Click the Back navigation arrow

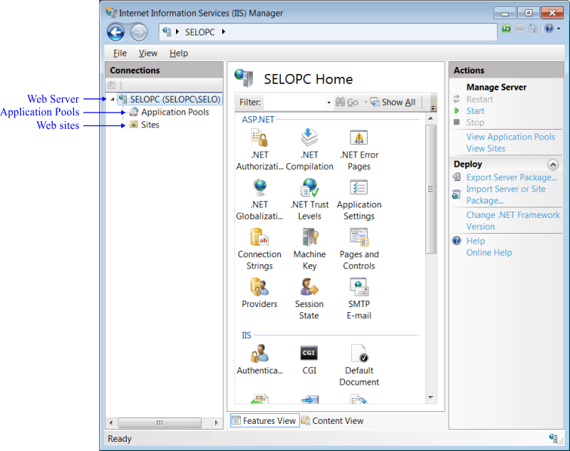click(115, 32)
